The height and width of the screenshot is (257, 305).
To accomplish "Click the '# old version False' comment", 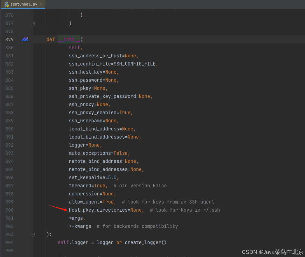I will [140, 186].
